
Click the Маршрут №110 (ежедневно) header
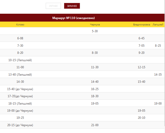point(74,18)
